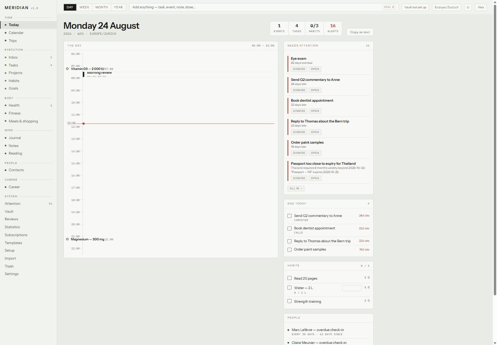Viewport: 497px width, 345px height.
Task: Switch to the WEEK view tab
Action: pyautogui.click(x=84, y=7)
